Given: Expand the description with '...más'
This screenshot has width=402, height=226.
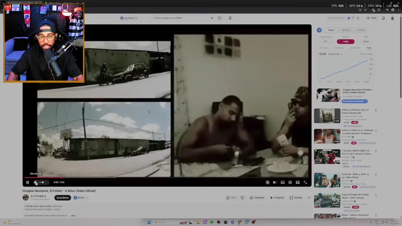Looking at the screenshot, I should click(x=73, y=216).
